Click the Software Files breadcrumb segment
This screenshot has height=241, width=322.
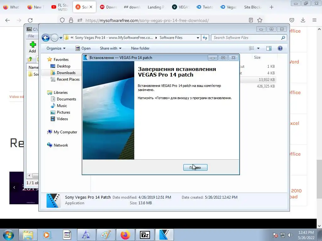point(171,38)
